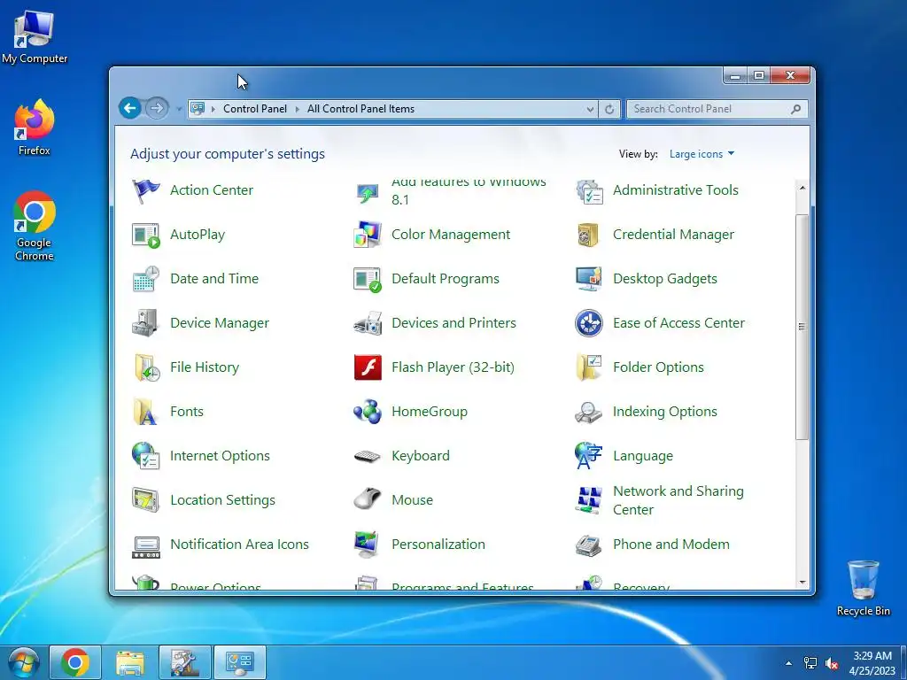
Task: Show hidden tray icons arrow
Action: click(x=788, y=662)
